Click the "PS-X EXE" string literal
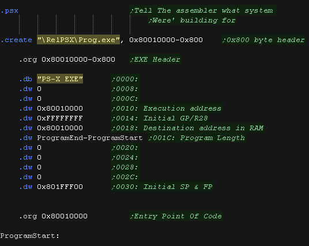Screen dimensions: 309x246 pyautogui.click(x=60, y=79)
